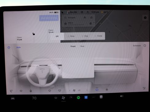
Task: Increase fan speed with the right arrow
Action: pos(87,90)
